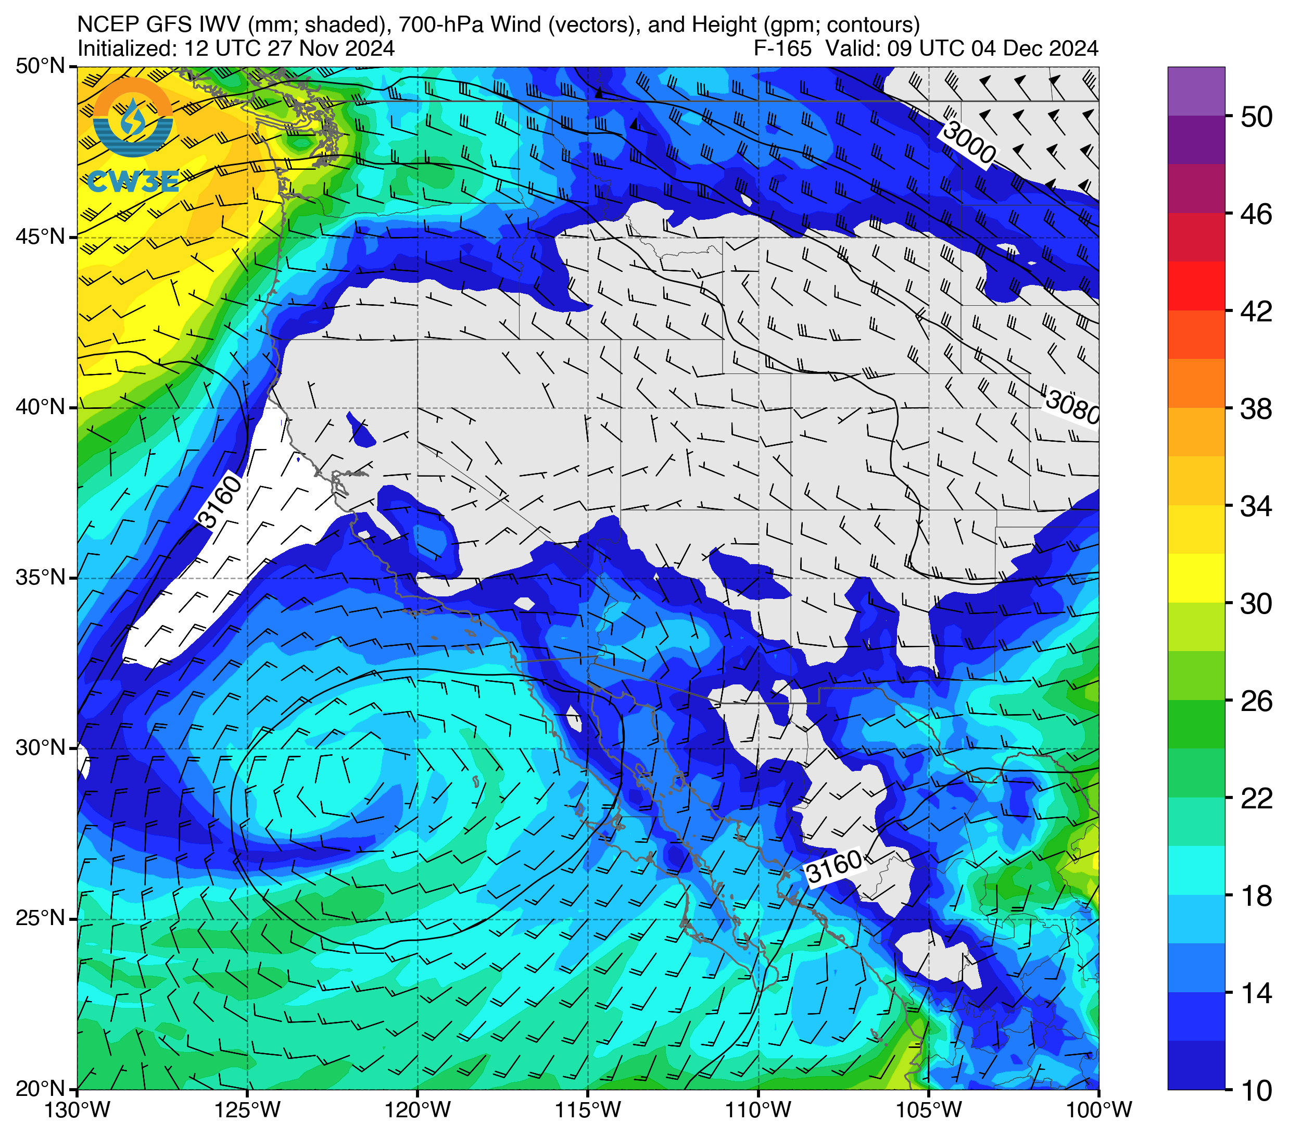Click the 100°W longitude label
1289x1148 pixels.
[x=1098, y=1109]
